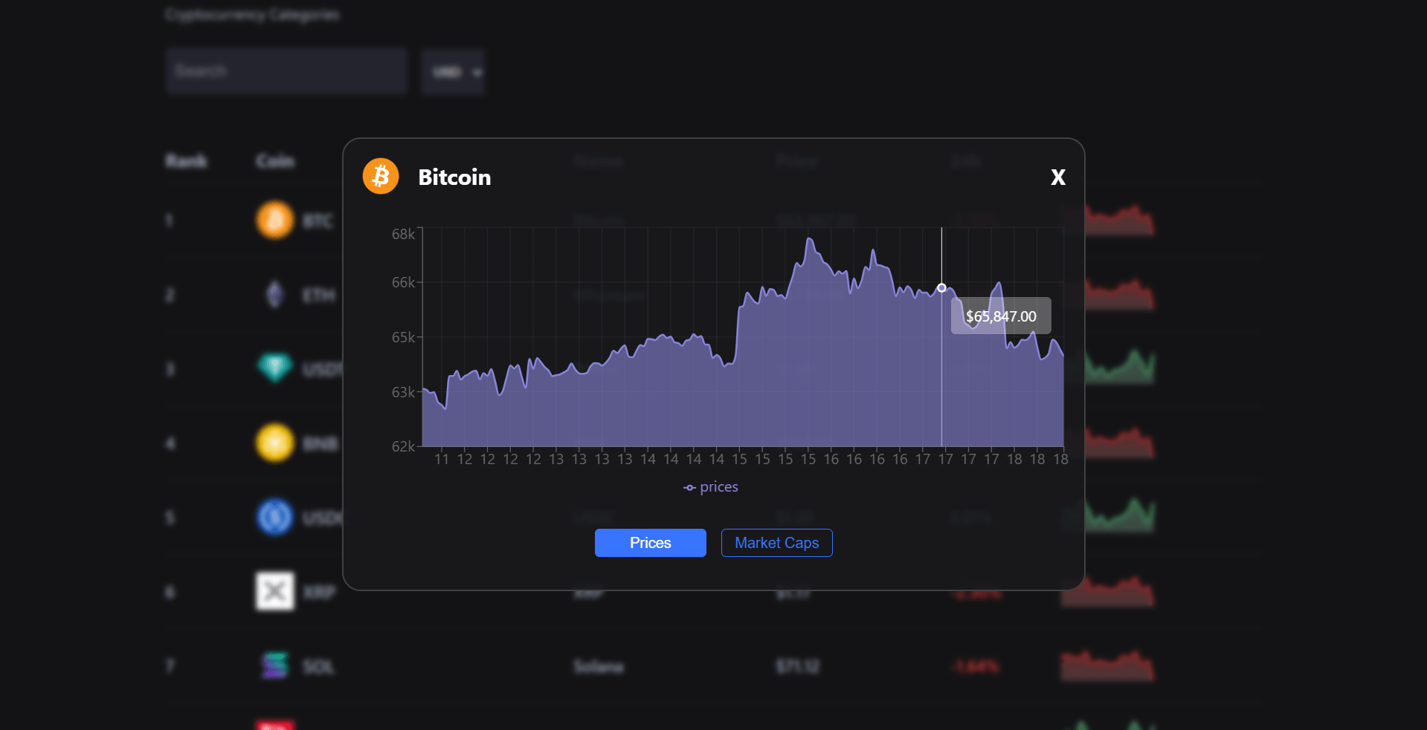Click the ETH coin icon in background table
This screenshot has width=1427, height=730.
click(275, 295)
